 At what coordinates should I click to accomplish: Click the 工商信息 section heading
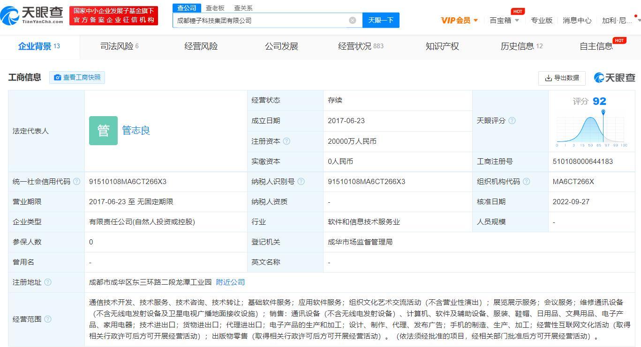pyautogui.click(x=25, y=77)
